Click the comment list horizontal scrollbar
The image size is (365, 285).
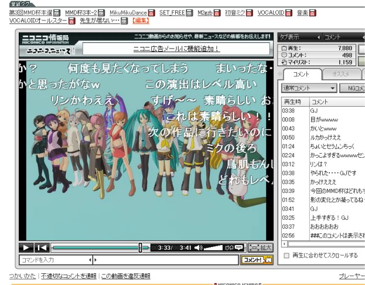click(326, 244)
